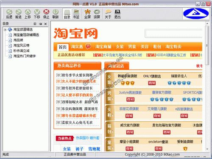Open the 柔软女人心兔毛毛衣 link
The width and height of the screenshot is (212, 159).
[x=75, y=123]
